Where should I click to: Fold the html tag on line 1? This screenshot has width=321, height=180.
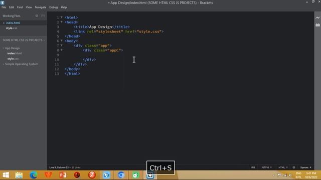coord(61,17)
